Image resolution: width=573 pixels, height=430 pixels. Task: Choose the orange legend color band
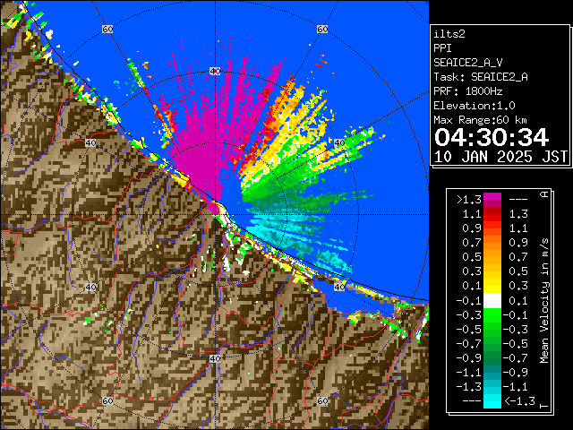pos(492,247)
